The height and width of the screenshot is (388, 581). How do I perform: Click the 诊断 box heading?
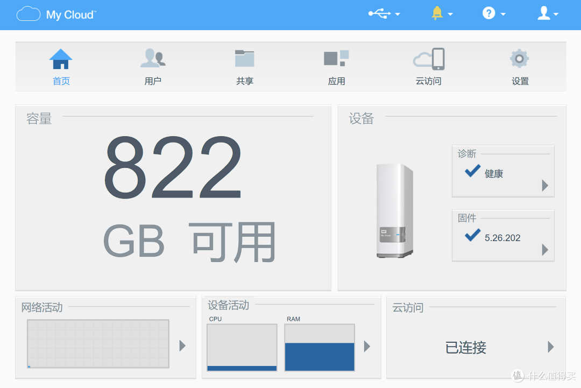point(467,153)
